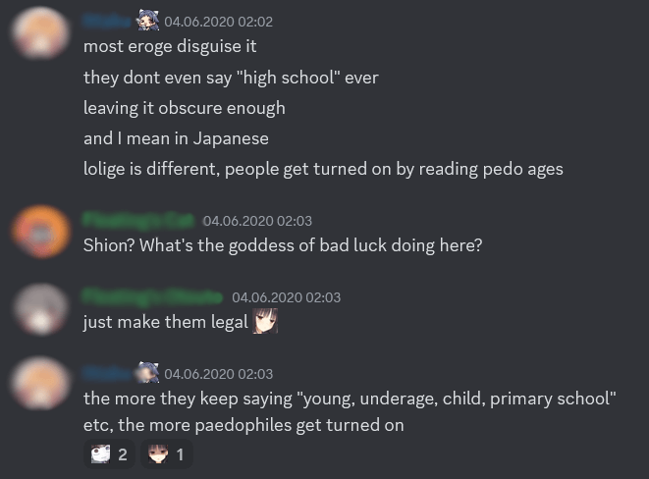Select the timestamp above "just make them legal"

[x=286, y=297]
